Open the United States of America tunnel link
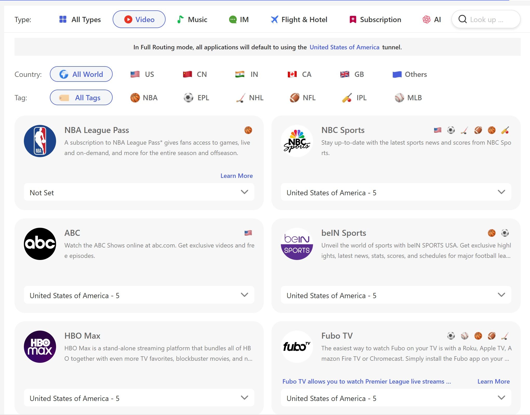The width and height of the screenshot is (530, 415). 344,47
